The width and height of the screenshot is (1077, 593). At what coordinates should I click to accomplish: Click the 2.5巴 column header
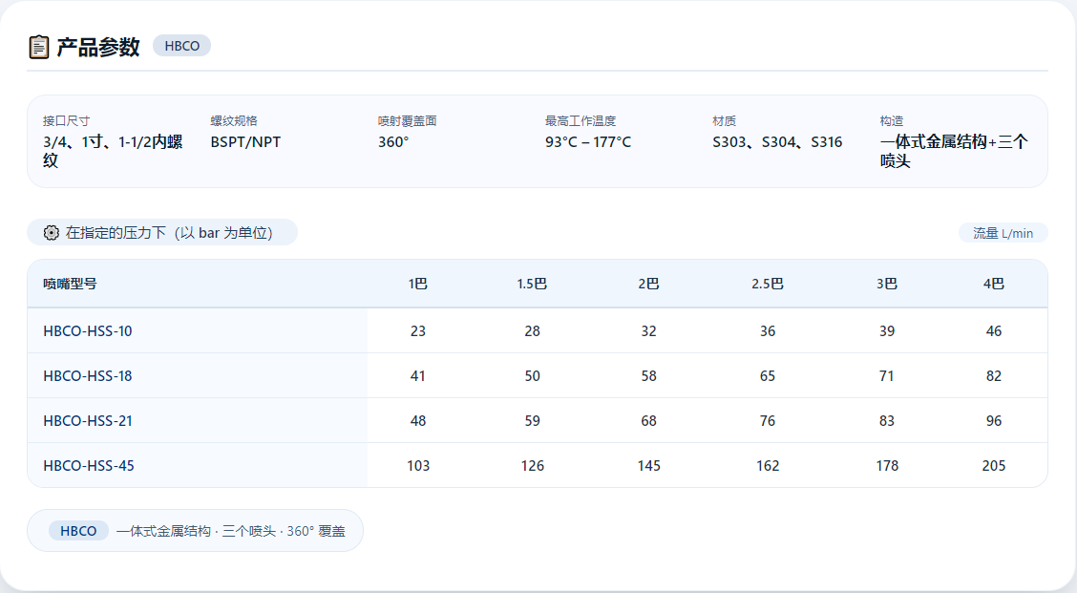pyautogui.click(x=768, y=284)
